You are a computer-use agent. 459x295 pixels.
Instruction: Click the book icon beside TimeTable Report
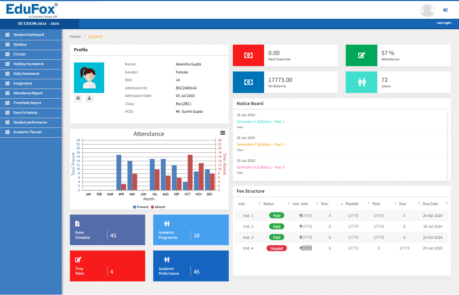7,103
